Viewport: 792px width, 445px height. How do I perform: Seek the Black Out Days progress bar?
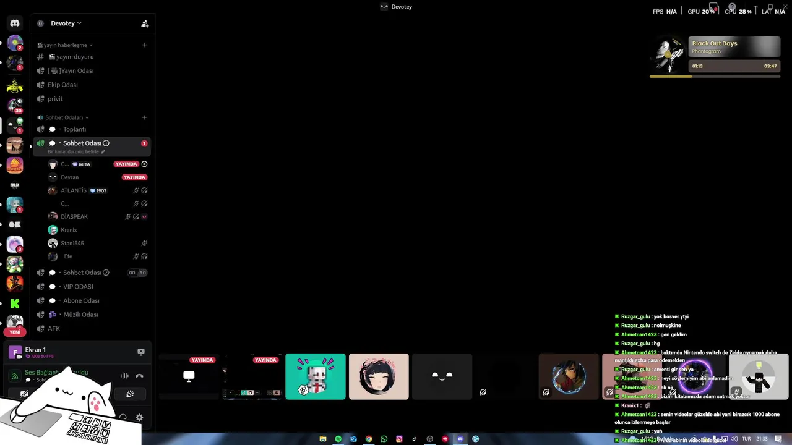(x=715, y=76)
